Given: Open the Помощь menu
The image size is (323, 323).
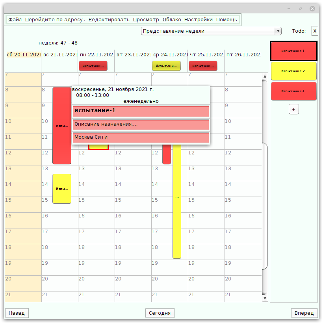Looking at the screenshot, I should (x=226, y=19).
